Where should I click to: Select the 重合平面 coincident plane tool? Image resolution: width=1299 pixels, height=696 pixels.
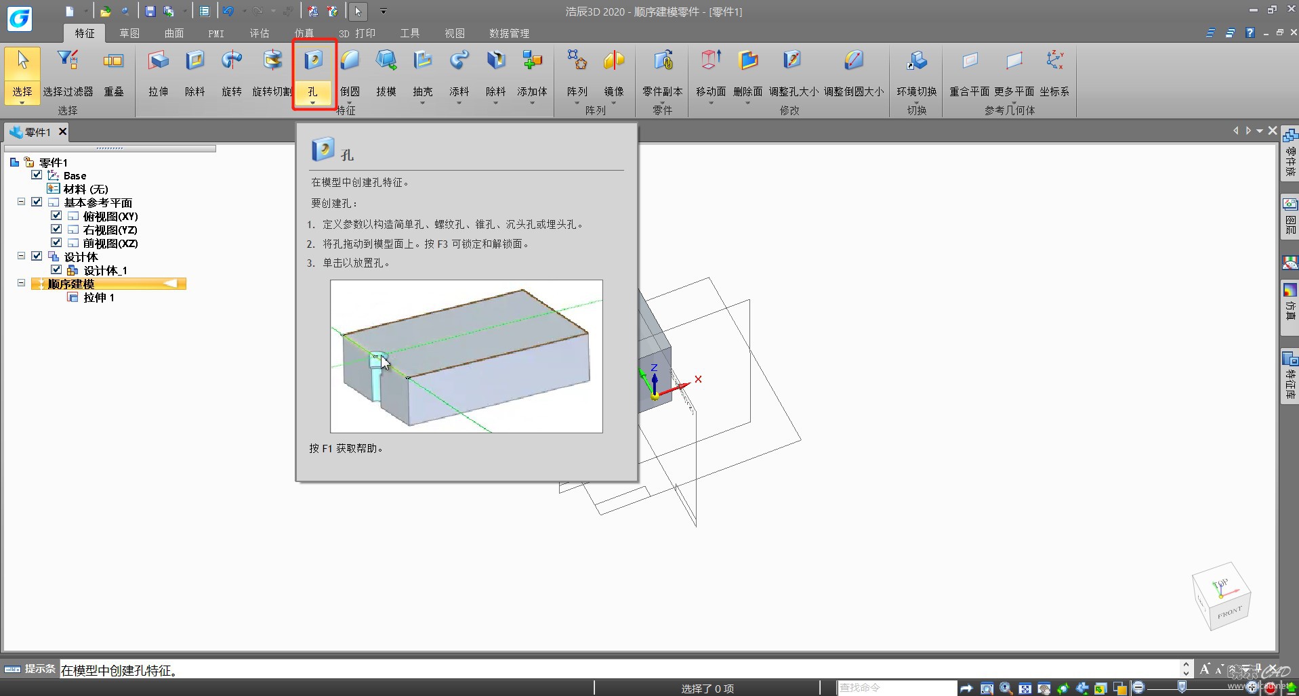pos(970,73)
